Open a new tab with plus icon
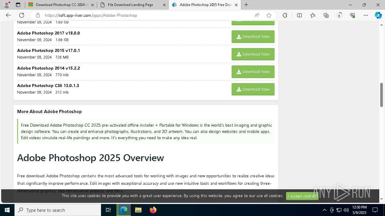The width and height of the screenshot is (385, 216). 246,5
